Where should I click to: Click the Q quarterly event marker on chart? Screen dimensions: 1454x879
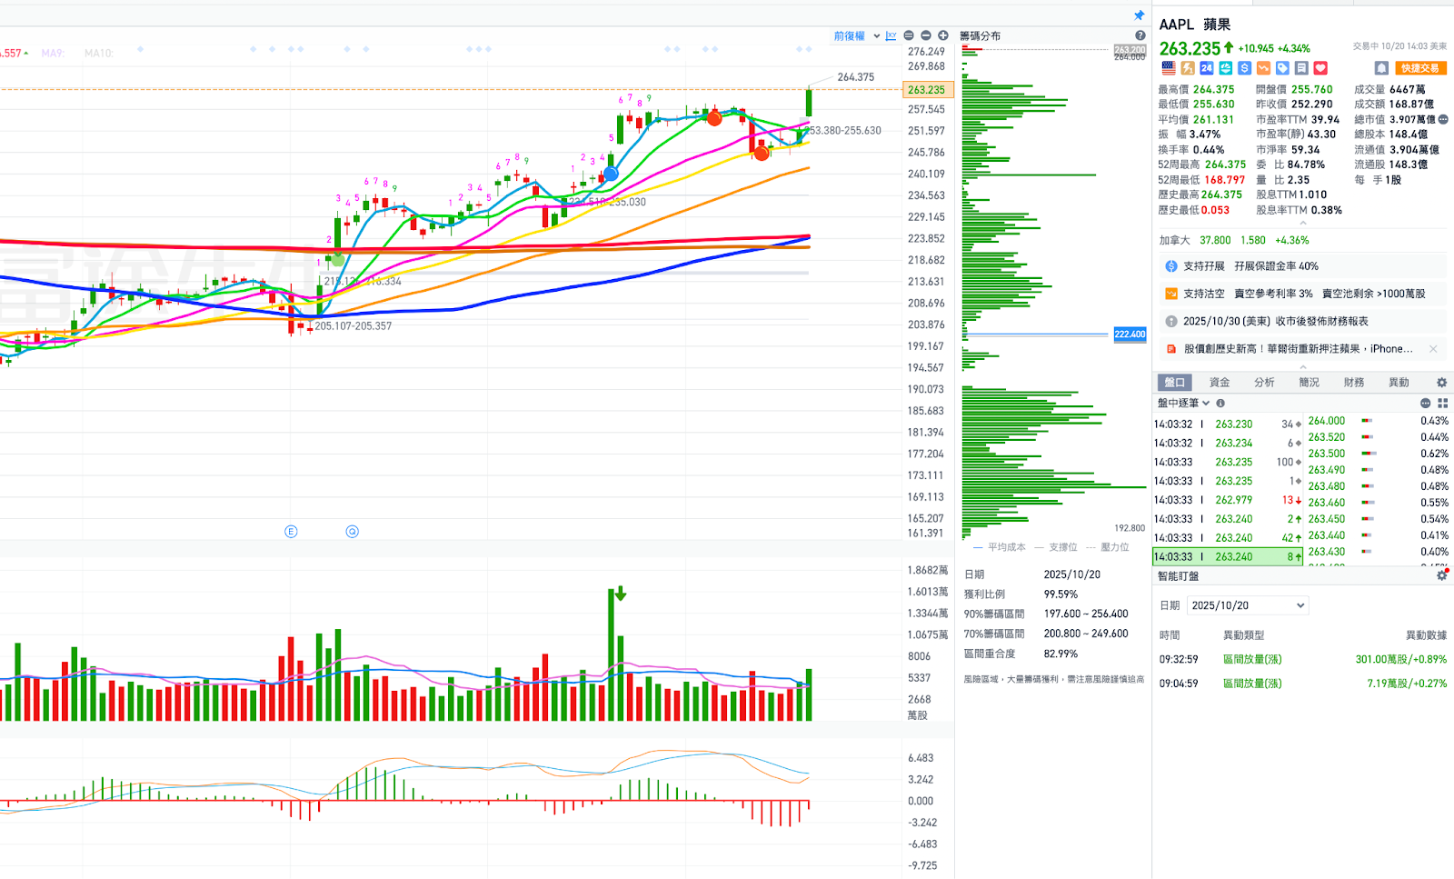353,532
